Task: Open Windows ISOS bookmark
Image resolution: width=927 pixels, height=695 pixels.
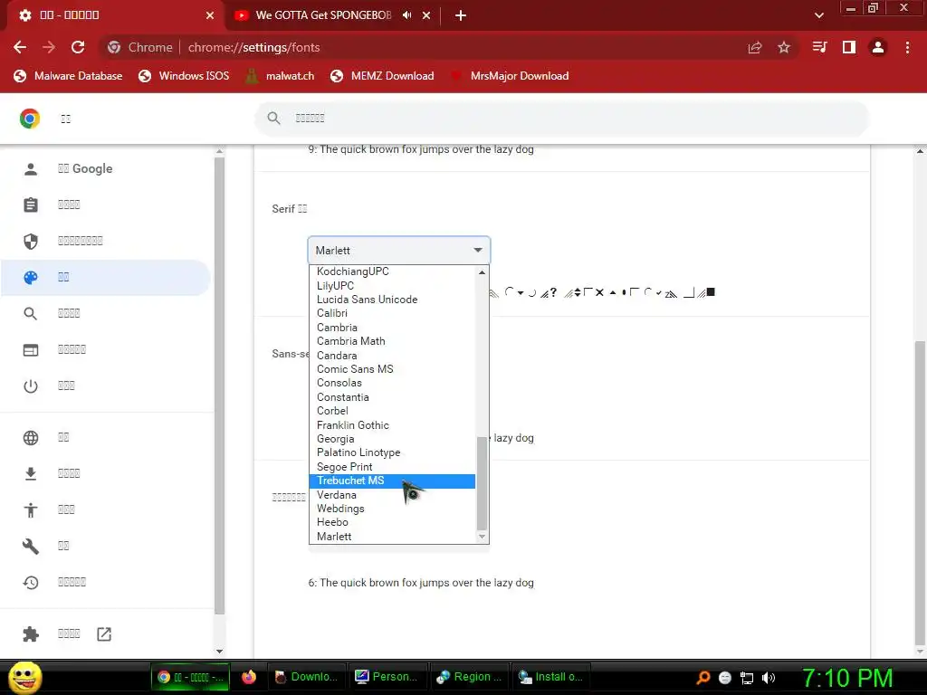Action: click(184, 76)
